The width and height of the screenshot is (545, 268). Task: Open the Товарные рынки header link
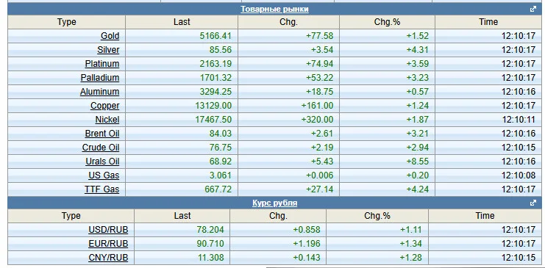274,9
